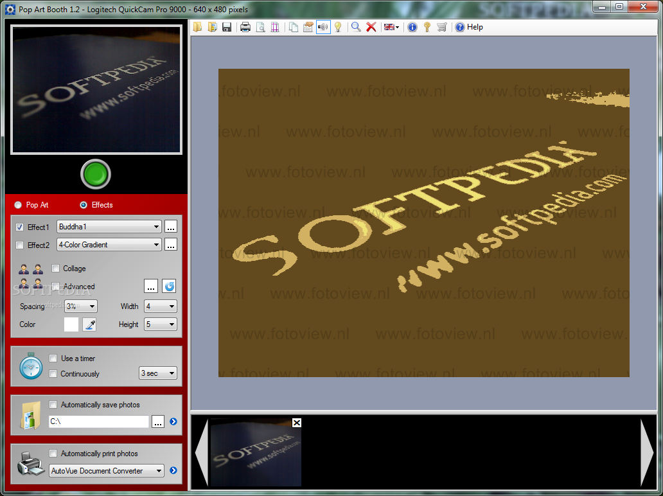Save the photo with the floppy disk icon
Screen dimensions: 663x496
227,27
